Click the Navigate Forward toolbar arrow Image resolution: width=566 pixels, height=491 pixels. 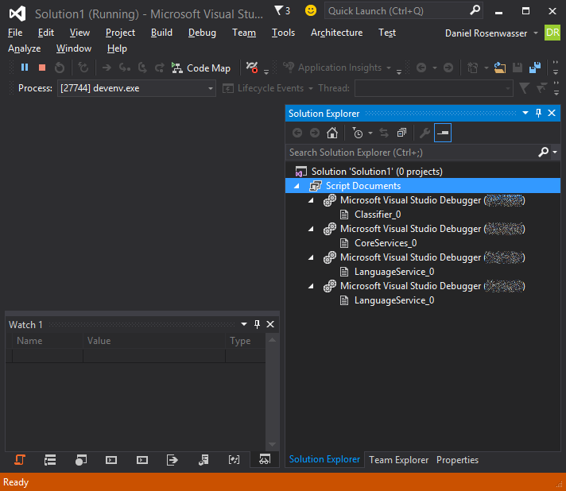(448, 68)
